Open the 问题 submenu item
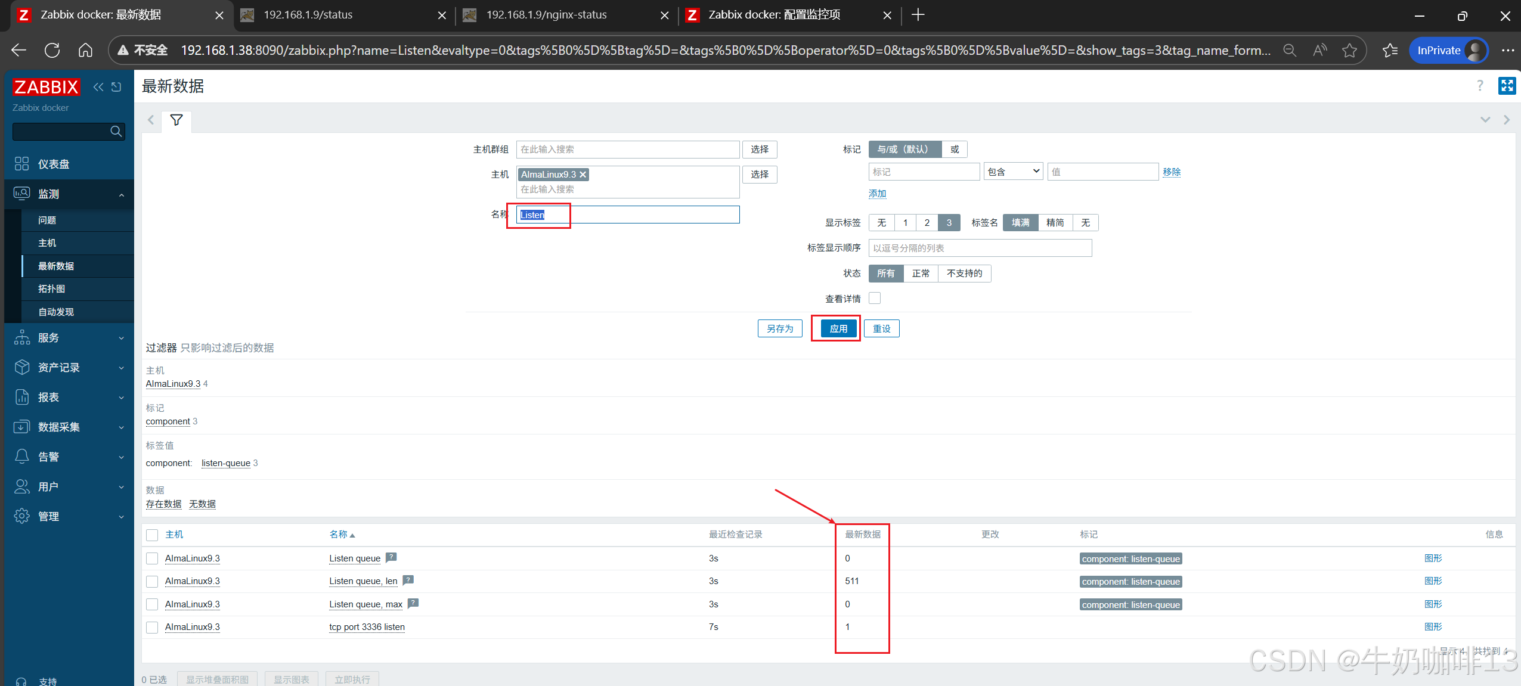The height and width of the screenshot is (686, 1521). coord(47,220)
